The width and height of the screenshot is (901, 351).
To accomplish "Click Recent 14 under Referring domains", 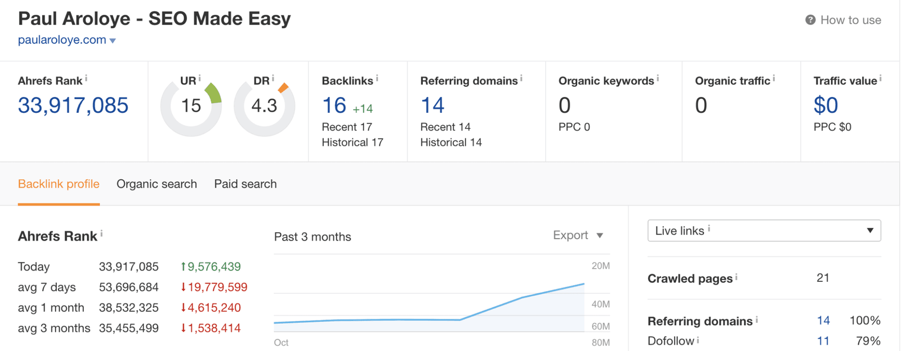I will (445, 127).
